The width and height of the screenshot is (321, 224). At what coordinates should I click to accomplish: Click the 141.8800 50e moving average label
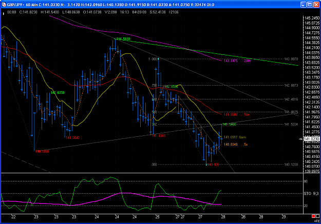236,114
